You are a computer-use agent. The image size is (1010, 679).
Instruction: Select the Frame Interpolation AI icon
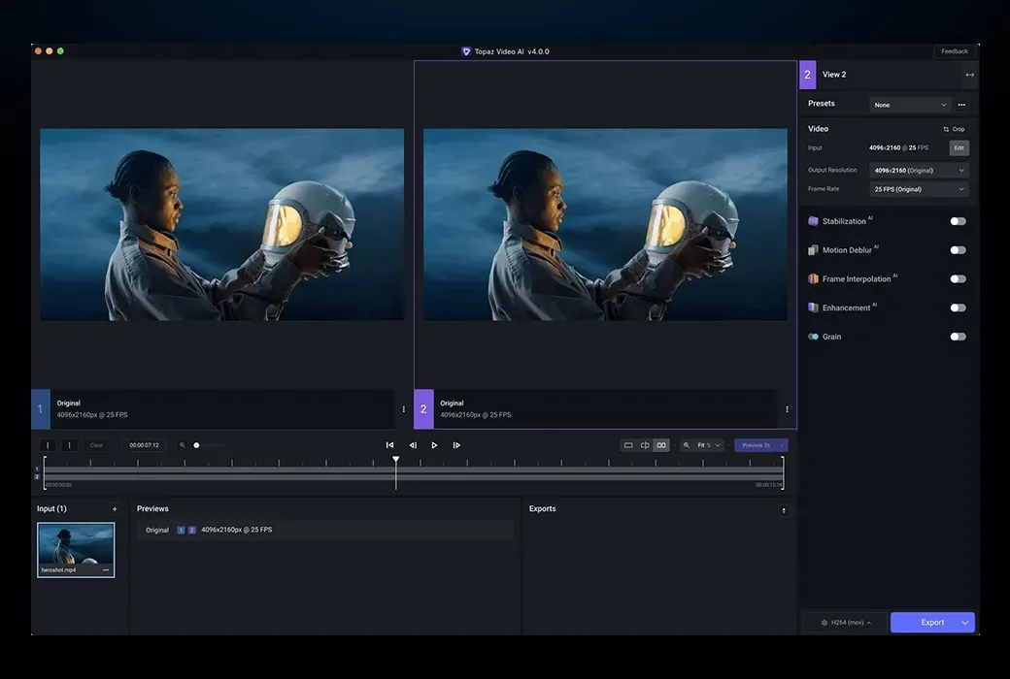812,278
